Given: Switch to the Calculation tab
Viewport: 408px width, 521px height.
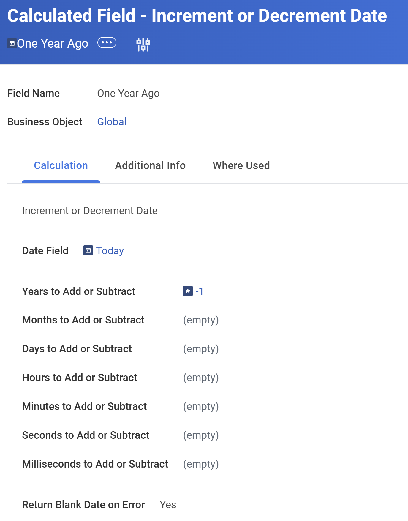Looking at the screenshot, I should tap(61, 165).
